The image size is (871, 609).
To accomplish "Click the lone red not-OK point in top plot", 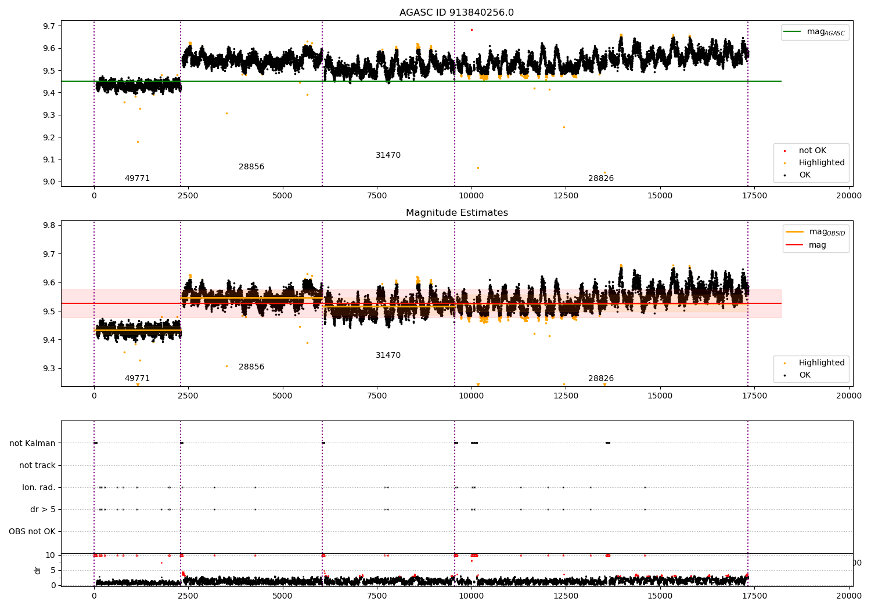I will [x=472, y=30].
